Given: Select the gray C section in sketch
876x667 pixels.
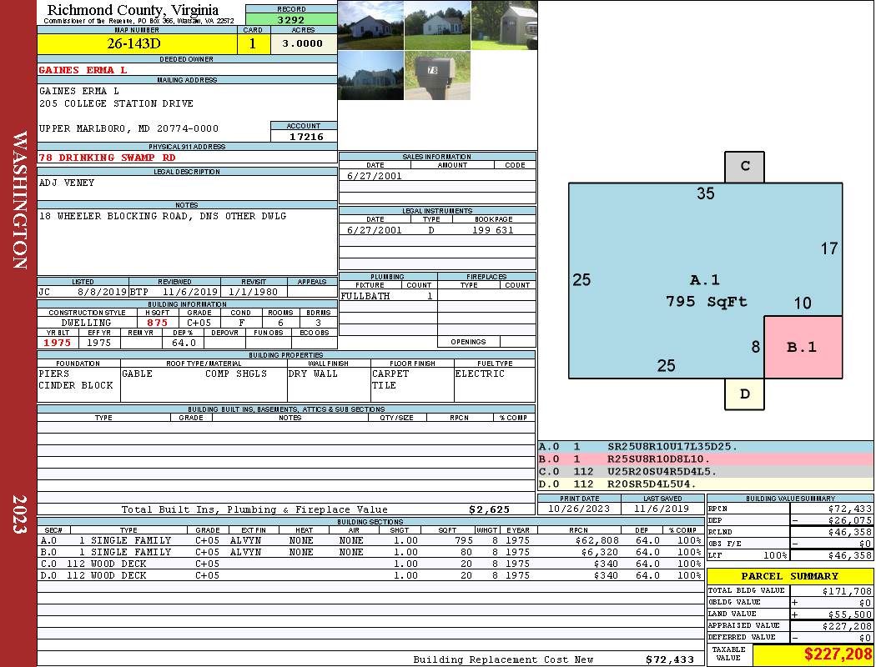Looking at the screenshot, I should coord(745,167).
